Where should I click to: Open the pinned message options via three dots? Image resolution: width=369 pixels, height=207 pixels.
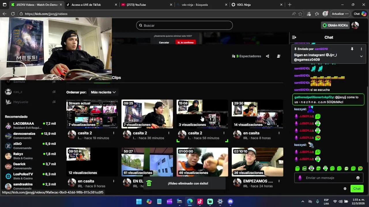coord(361,49)
